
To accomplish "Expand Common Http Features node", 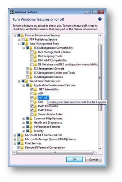I will (x=24, y=119).
